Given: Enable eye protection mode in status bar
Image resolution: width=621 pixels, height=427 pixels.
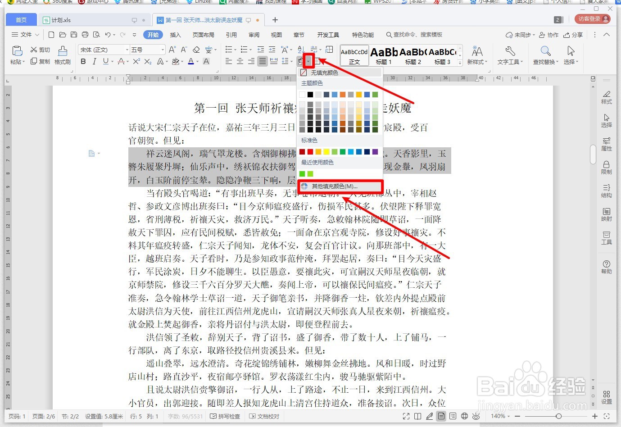Looking at the screenshot, I should point(476,416).
